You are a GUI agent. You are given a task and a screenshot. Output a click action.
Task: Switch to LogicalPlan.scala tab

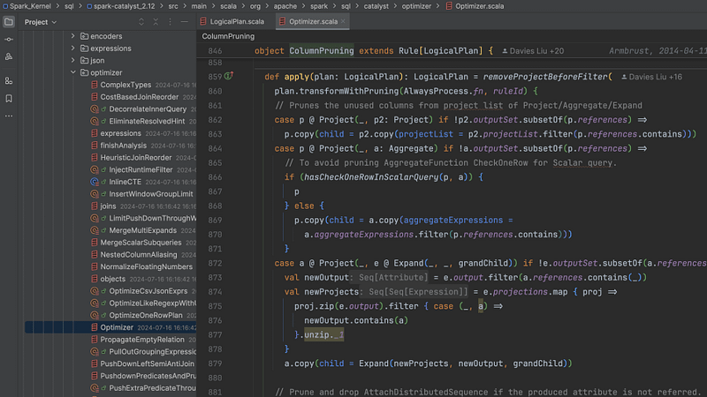[x=232, y=21]
